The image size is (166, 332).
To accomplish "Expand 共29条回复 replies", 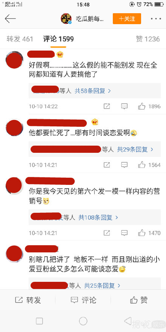I will [x=135, y=149].
